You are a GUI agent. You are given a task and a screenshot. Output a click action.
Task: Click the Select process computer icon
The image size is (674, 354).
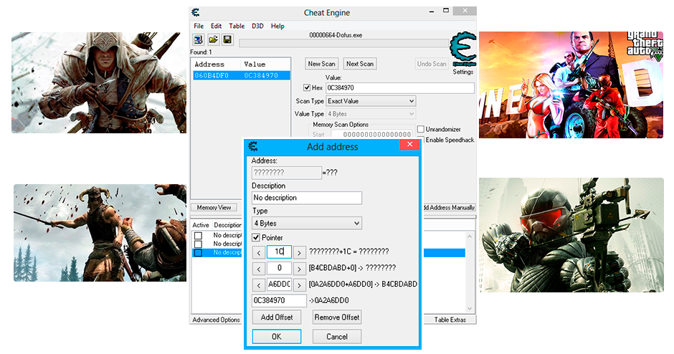[x=198, y=40]
